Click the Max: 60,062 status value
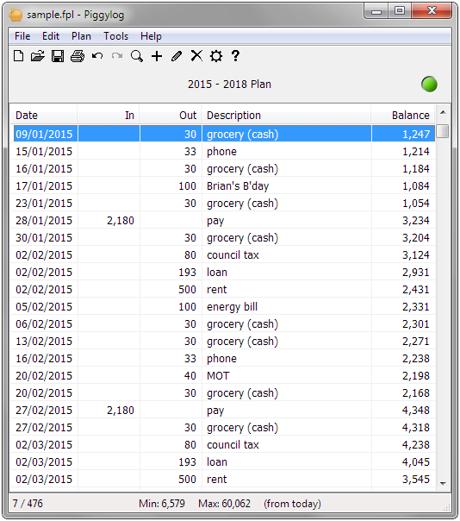460x521 pixels. click(x=224, y=504)
